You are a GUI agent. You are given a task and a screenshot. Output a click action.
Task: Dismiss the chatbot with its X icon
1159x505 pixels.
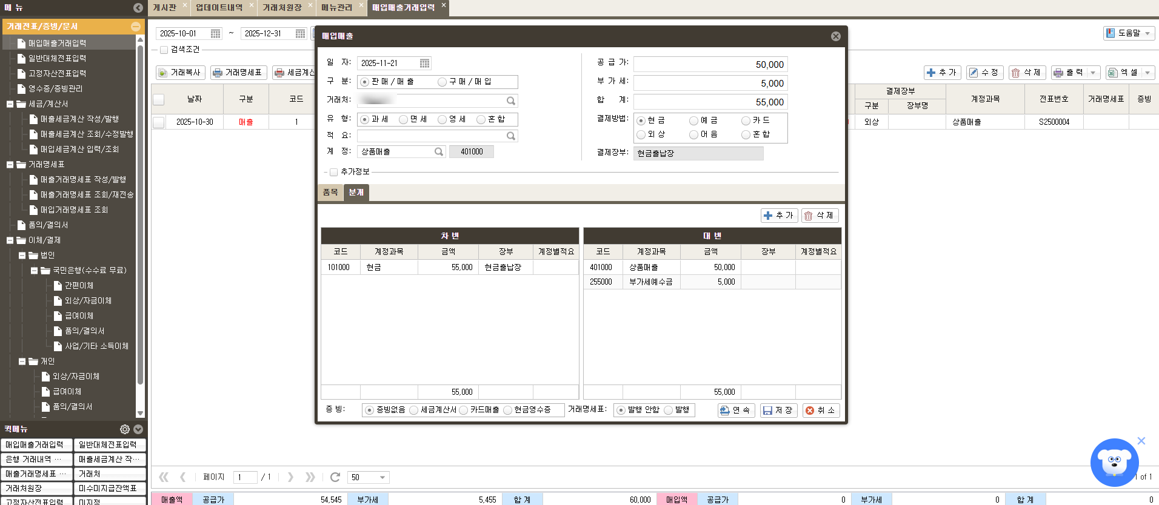(x=1141, y=441)
